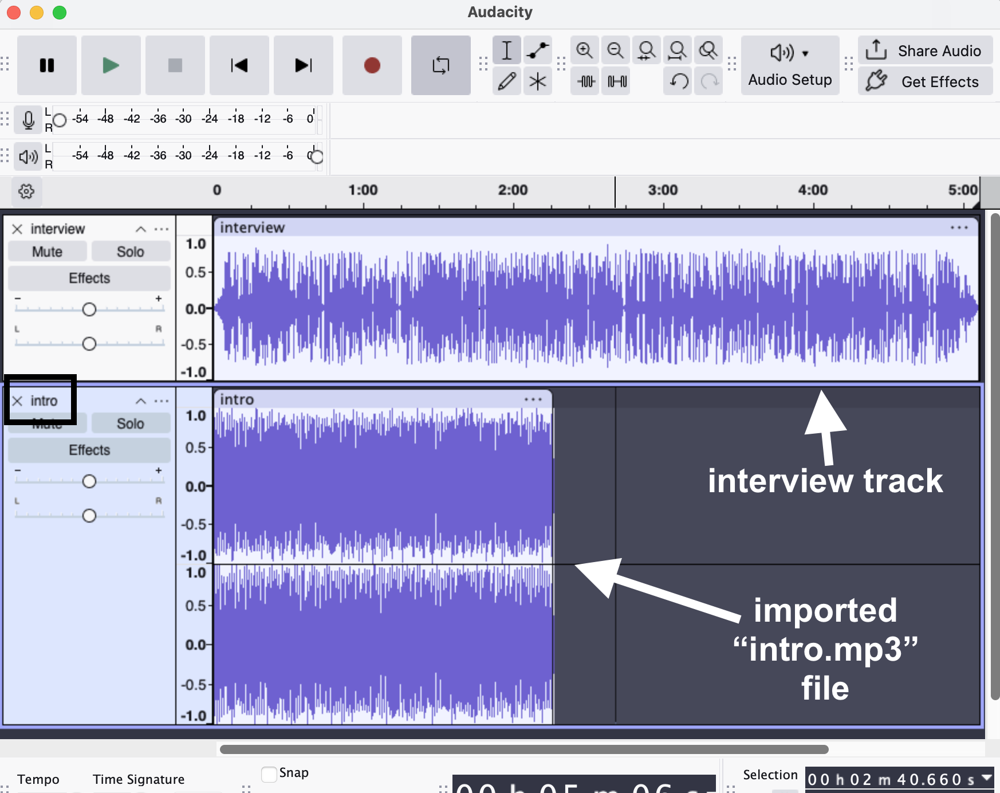Zoom out with the magnifier minus icon
The image size is (1000, 793).
click(616, 50)
